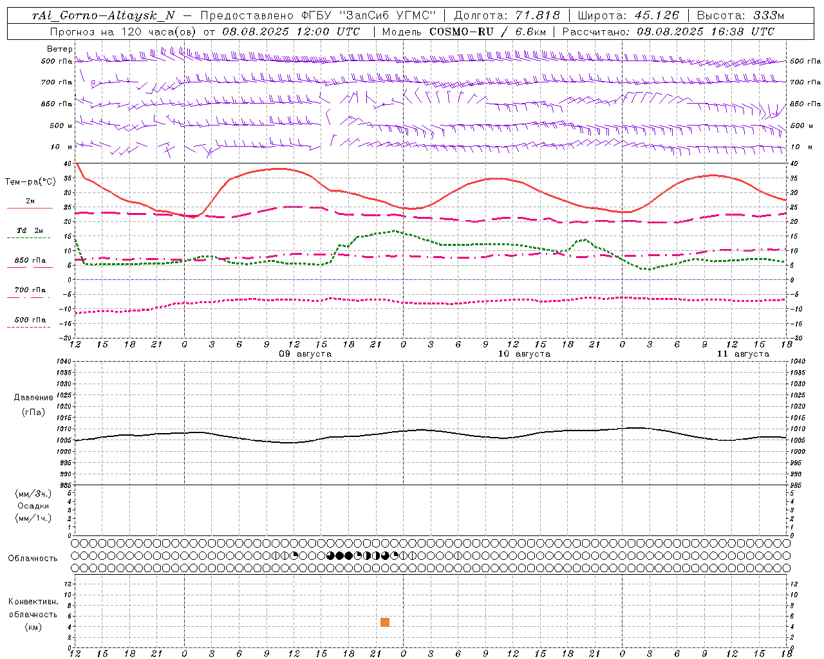Select the station name rAl_Gorno-Altaysk_N
The image size is (824, 659).
coord(104,15)
